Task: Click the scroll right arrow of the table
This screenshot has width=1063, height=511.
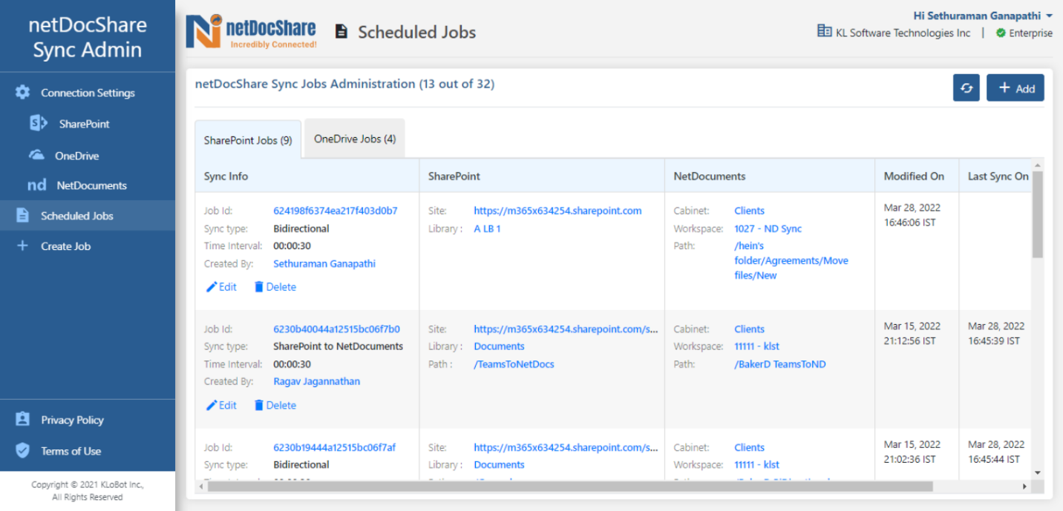Action: click(1024, 487)
